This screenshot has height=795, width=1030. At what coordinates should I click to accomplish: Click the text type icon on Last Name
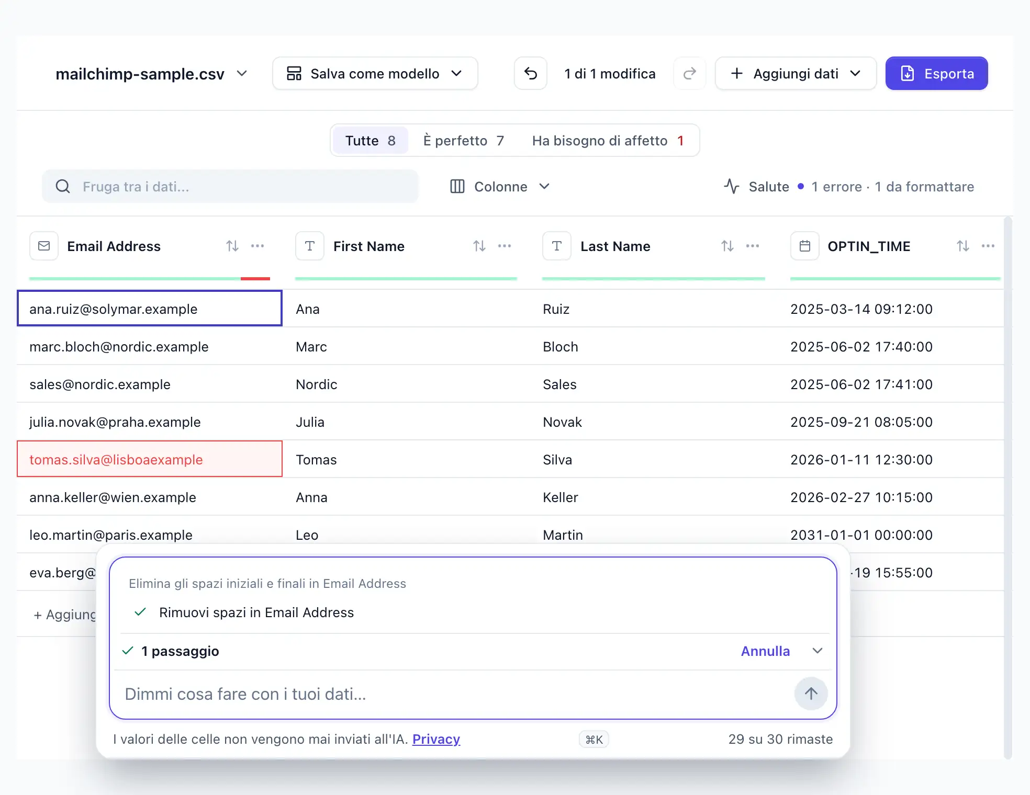557,246
